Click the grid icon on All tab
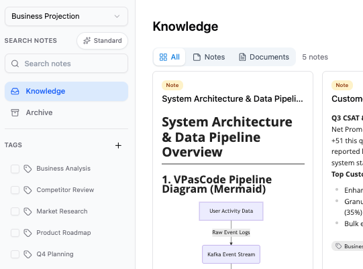The height and width of the screenshot is (269, 363). (x=163, y=57)
